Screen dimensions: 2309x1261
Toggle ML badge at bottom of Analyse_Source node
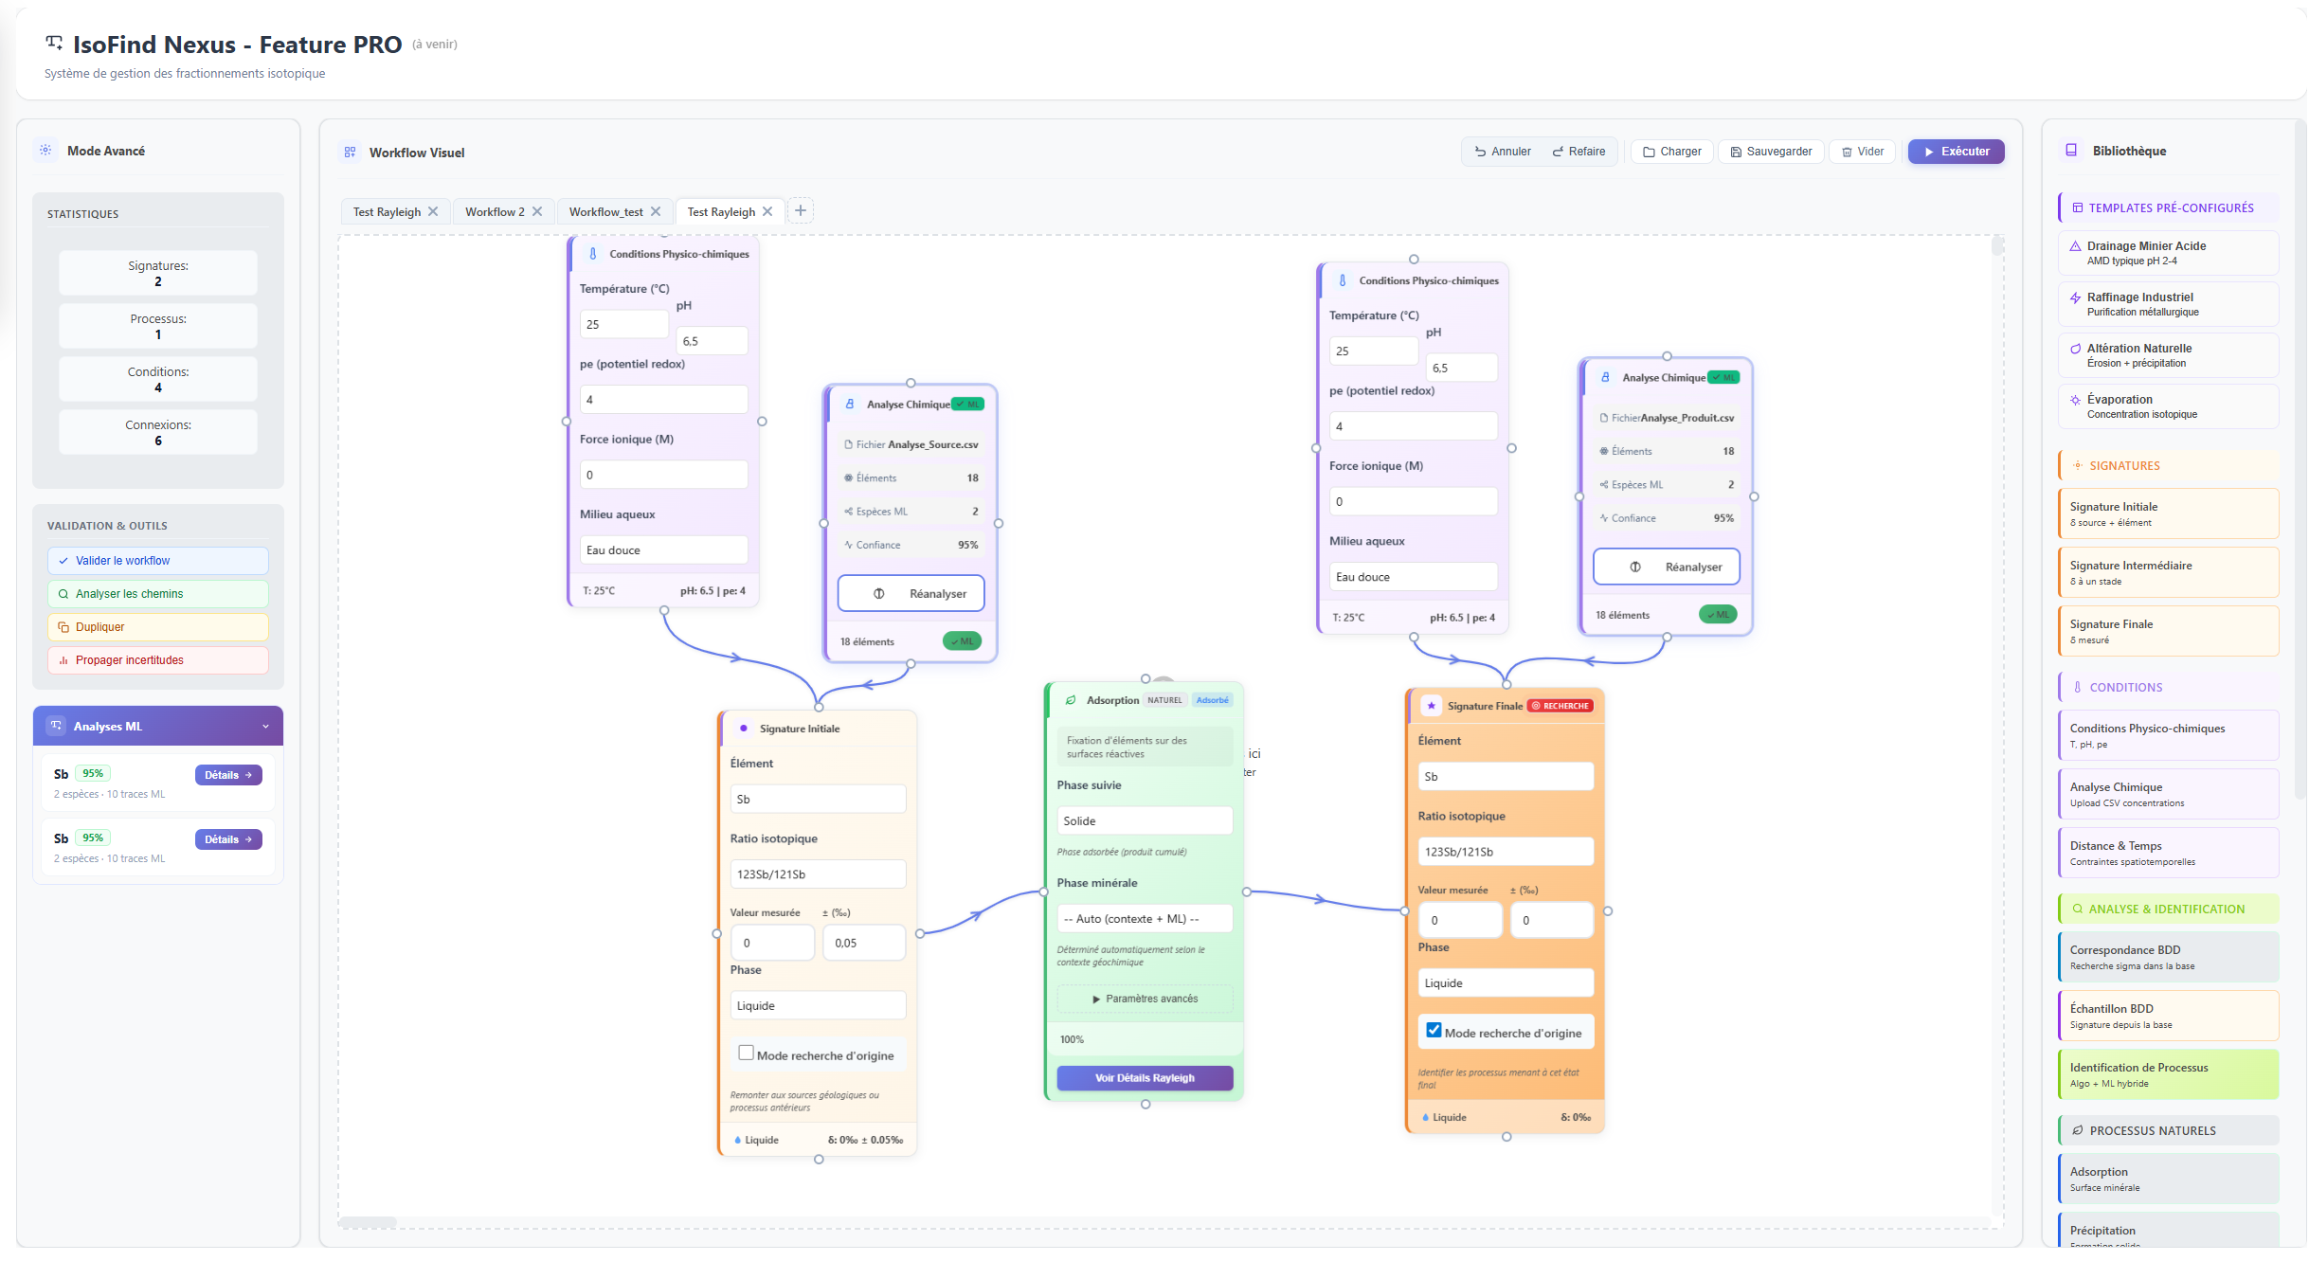(962, 641)
